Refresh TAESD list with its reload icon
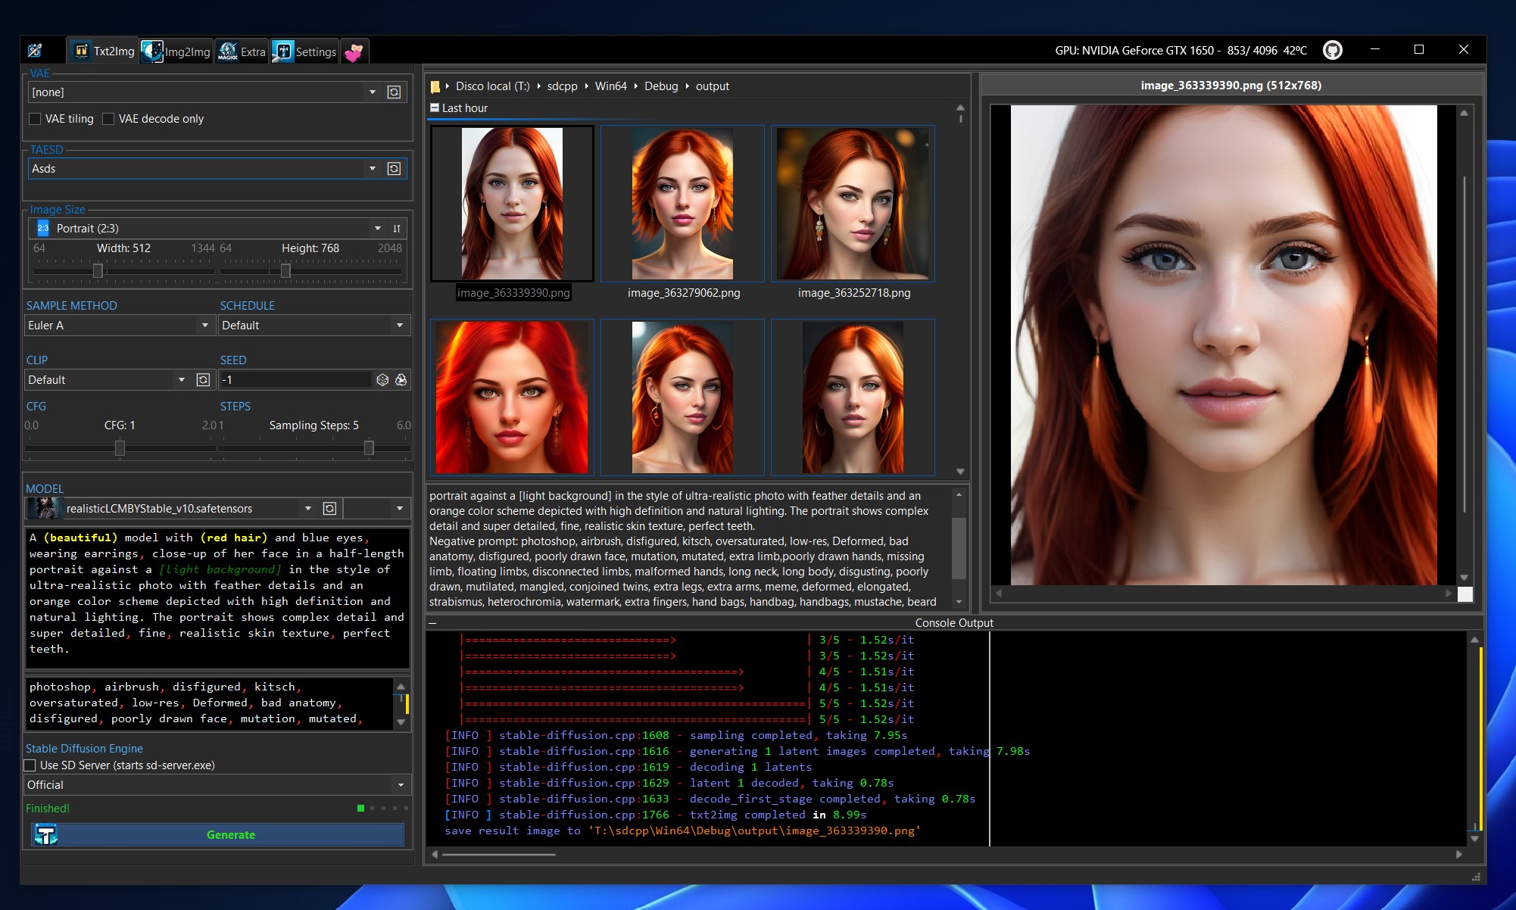1516x910 pixels. [394, 168]
